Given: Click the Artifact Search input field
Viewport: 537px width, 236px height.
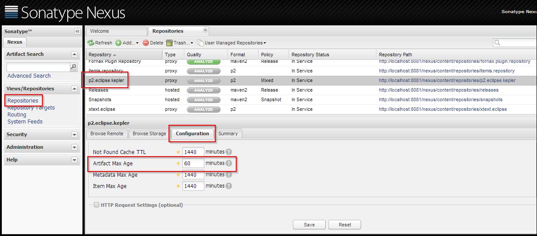Looking at the screenshot, I should pyautogui.click(x=38, y=67).
